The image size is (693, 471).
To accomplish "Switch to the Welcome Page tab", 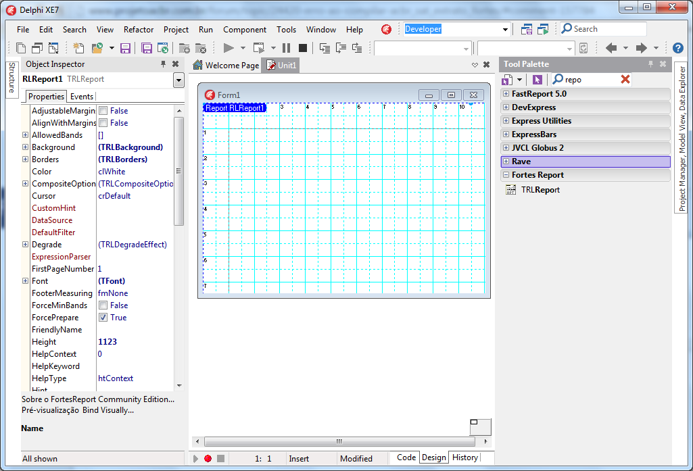I will pos(226,66).
